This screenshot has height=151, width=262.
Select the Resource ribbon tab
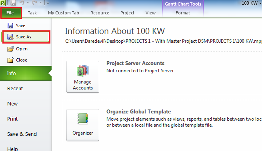pos(100,13)
